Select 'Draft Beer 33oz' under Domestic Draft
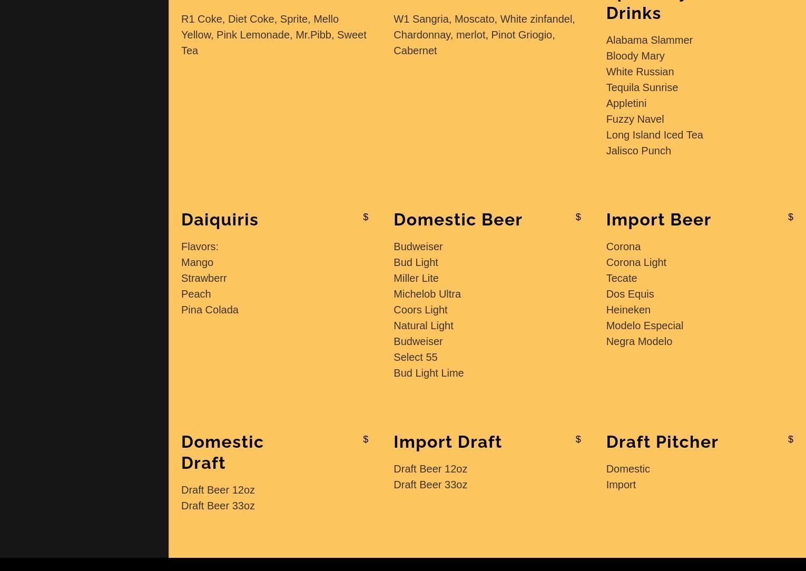 218,506
